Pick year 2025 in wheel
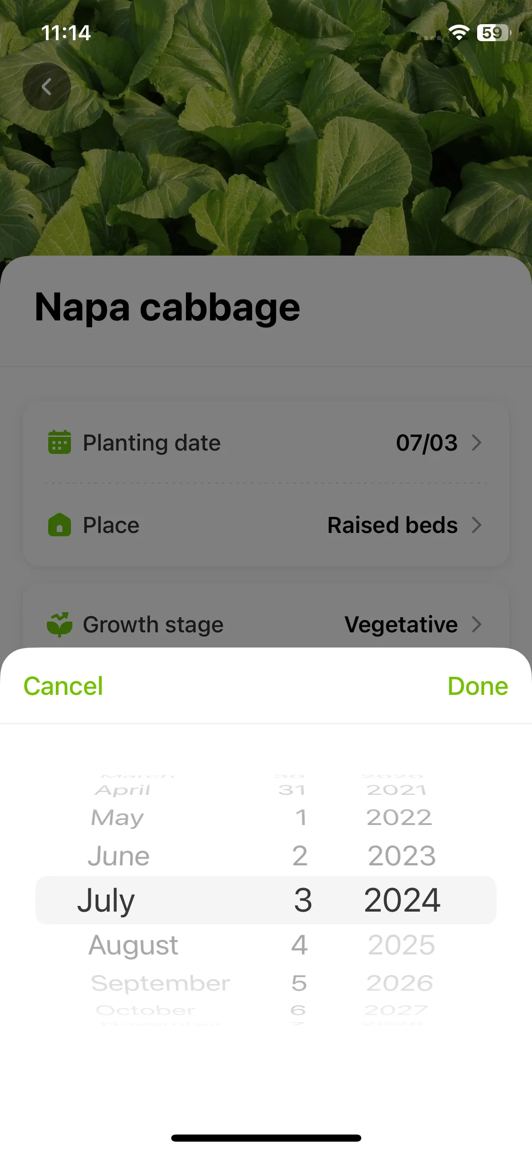 (x=401, y=945)
